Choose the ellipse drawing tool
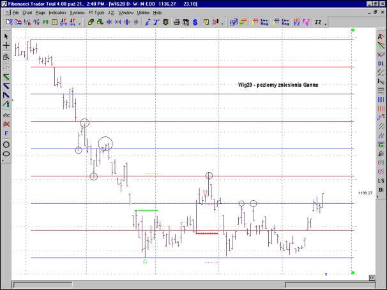 [6, 154]
